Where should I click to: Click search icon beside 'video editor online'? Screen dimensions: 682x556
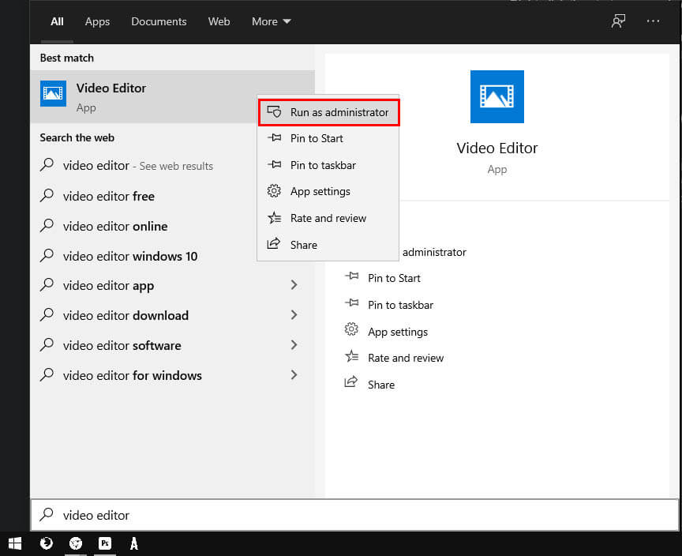[47, 225]
